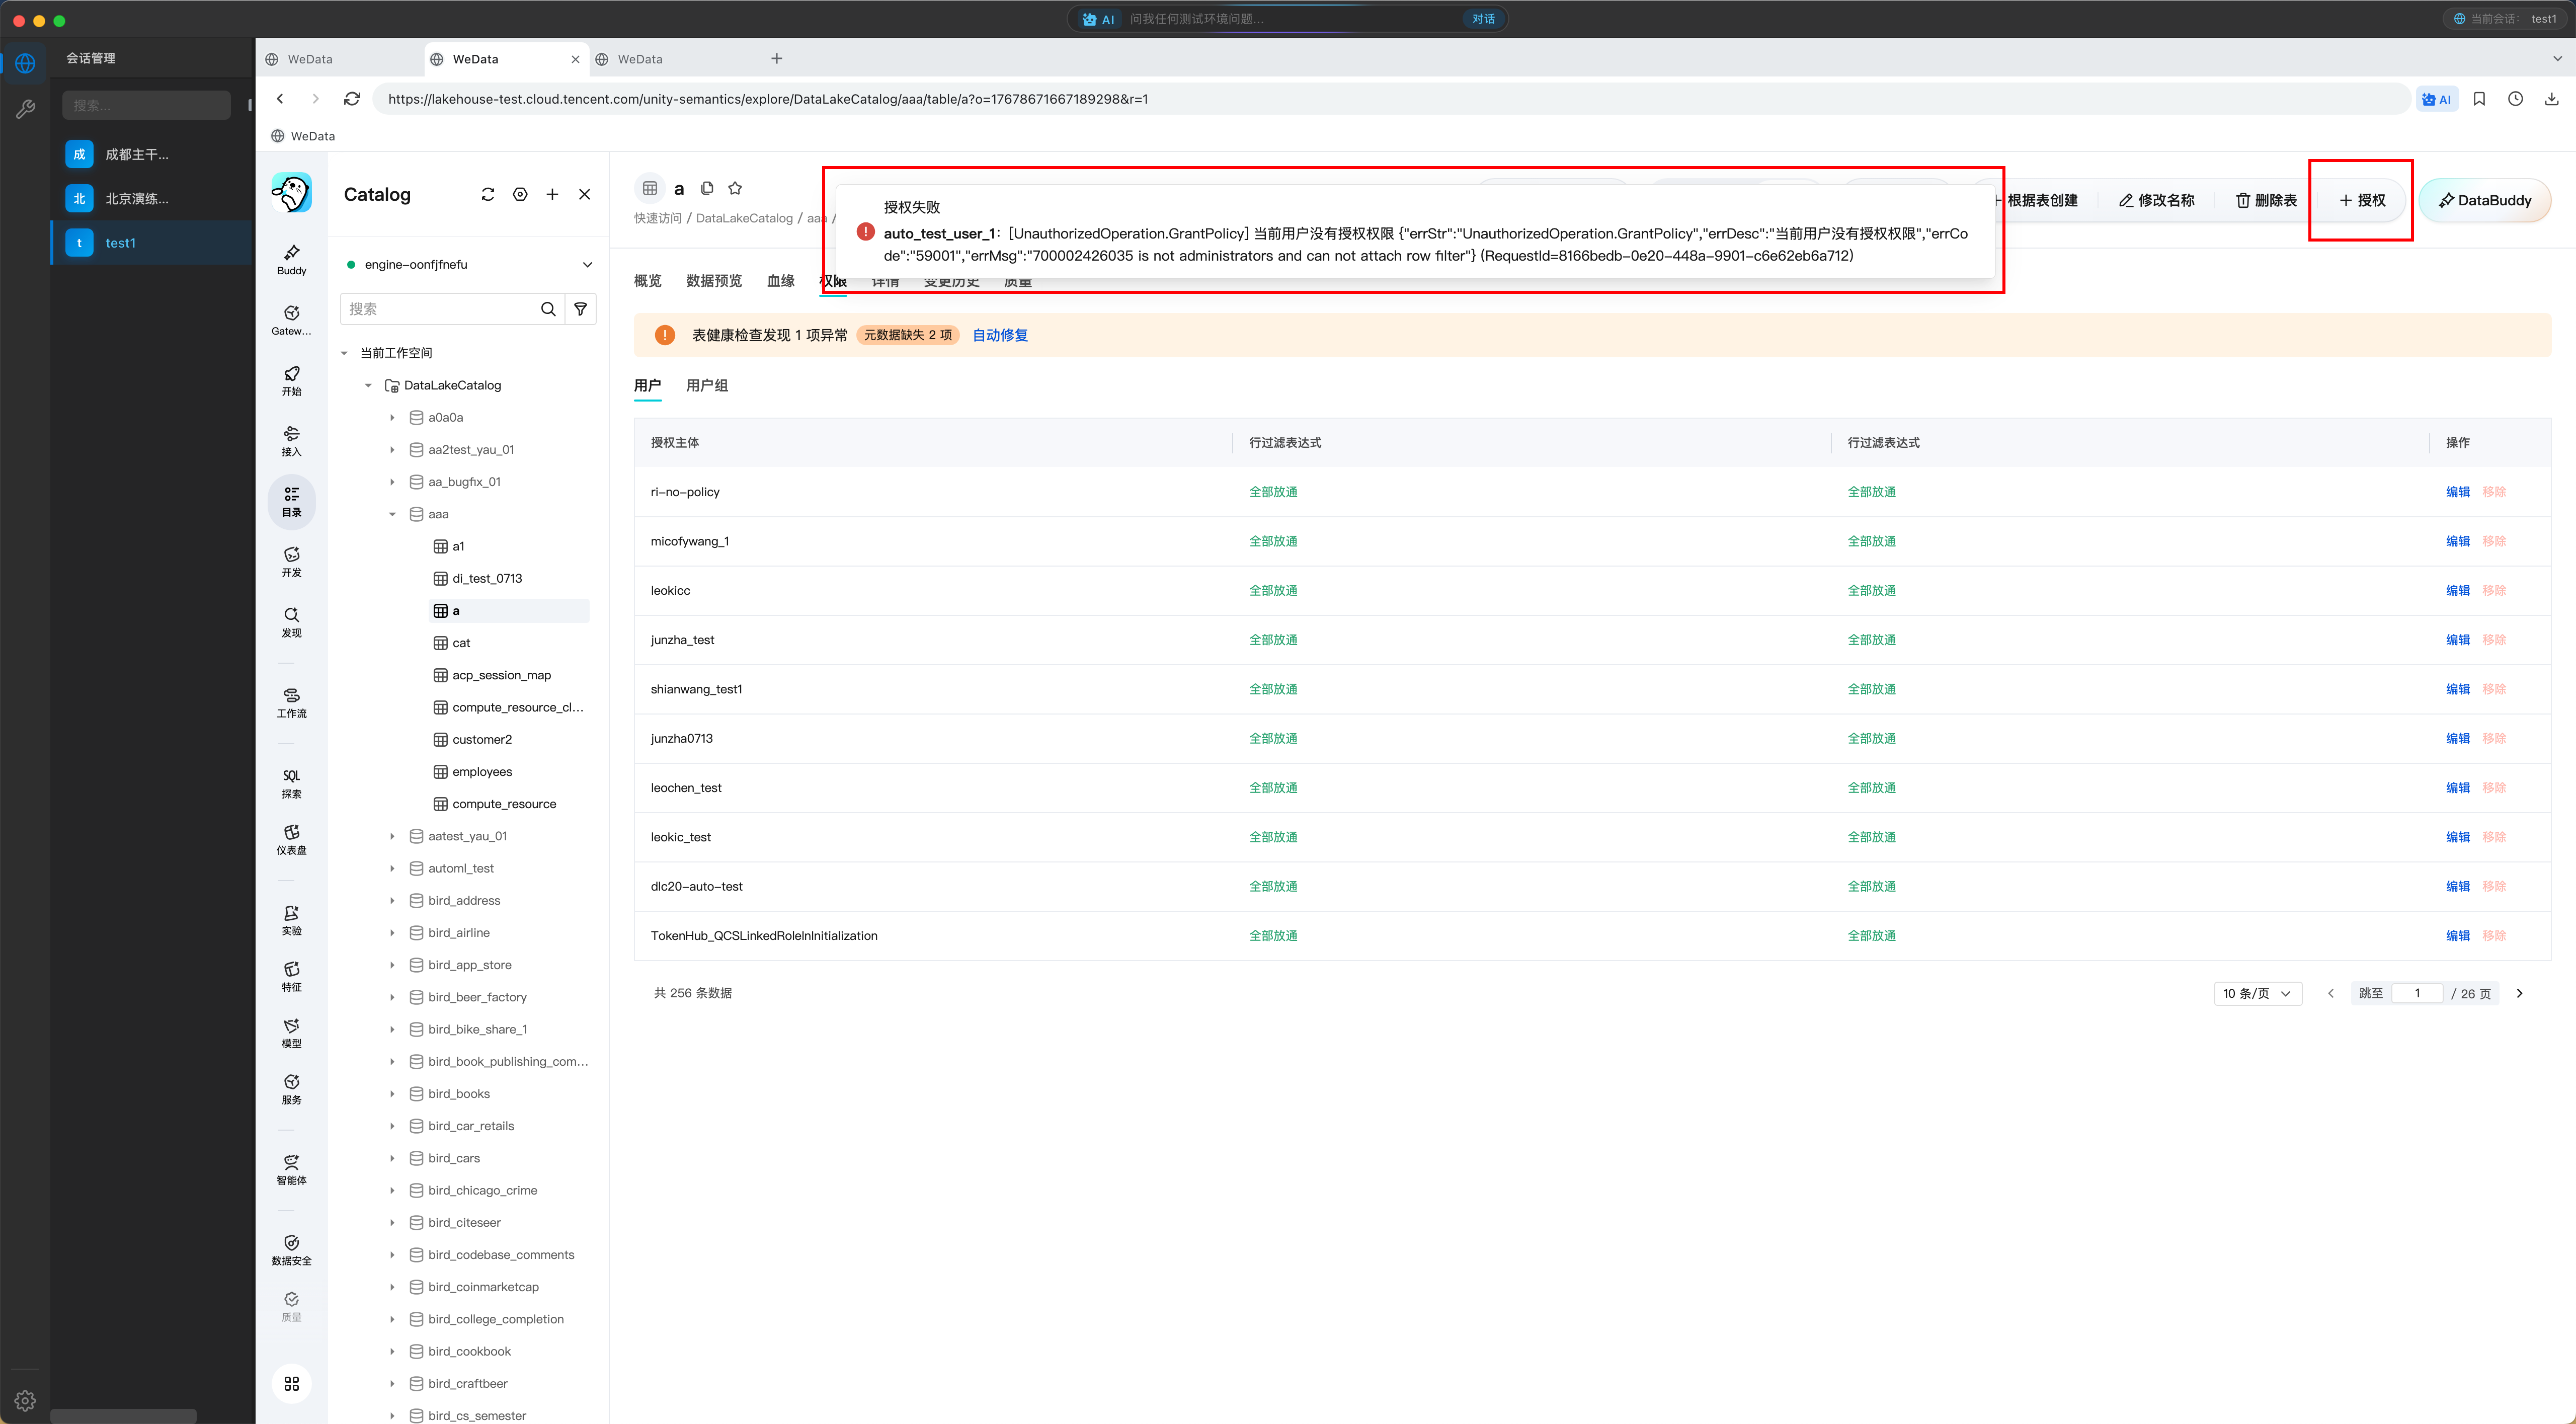Reload the browser page
The height and width of the screenshot is (1424, 2576).
click(x=352, y=99)
